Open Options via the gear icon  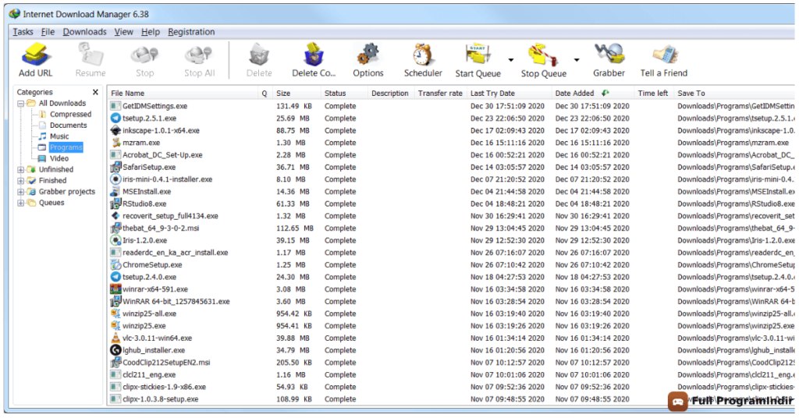tap(368, 55)
